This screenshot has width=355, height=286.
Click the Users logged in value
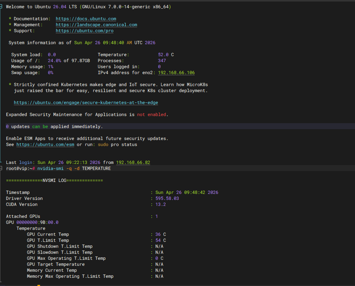(159, 66)
